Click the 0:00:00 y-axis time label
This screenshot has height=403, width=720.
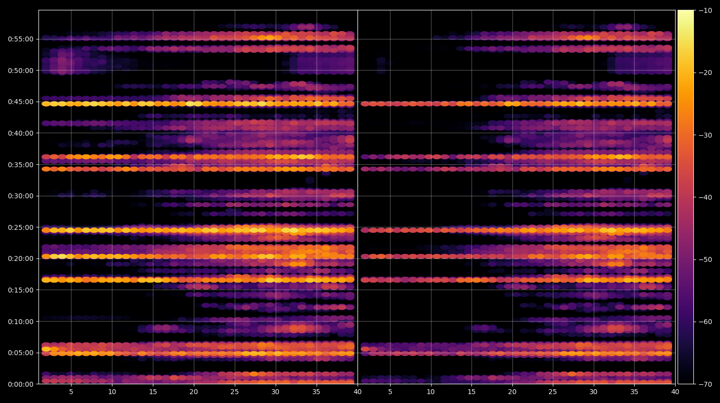click(x=21, y=384)
